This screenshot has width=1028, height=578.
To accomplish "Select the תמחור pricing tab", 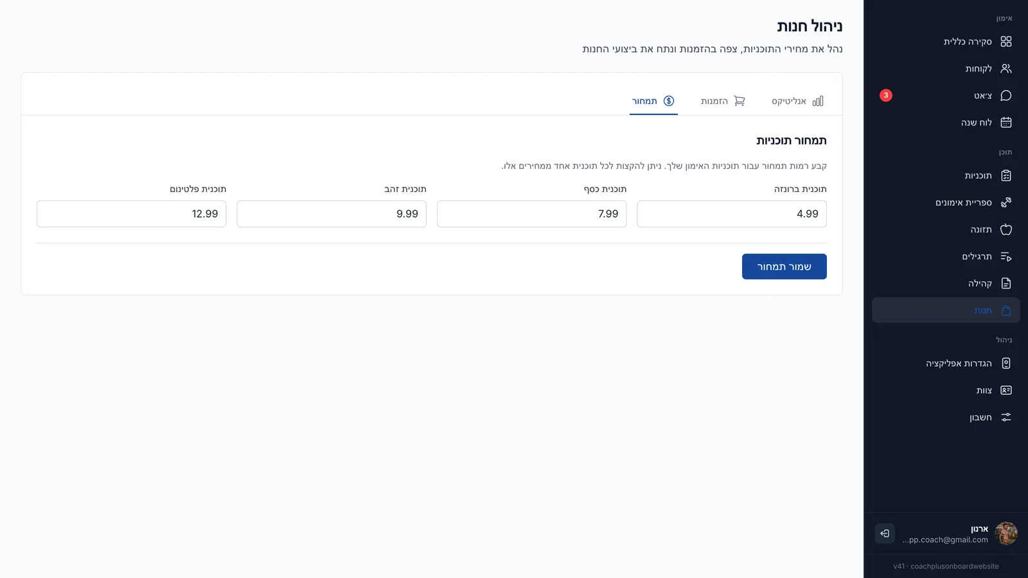I will 653,101.
